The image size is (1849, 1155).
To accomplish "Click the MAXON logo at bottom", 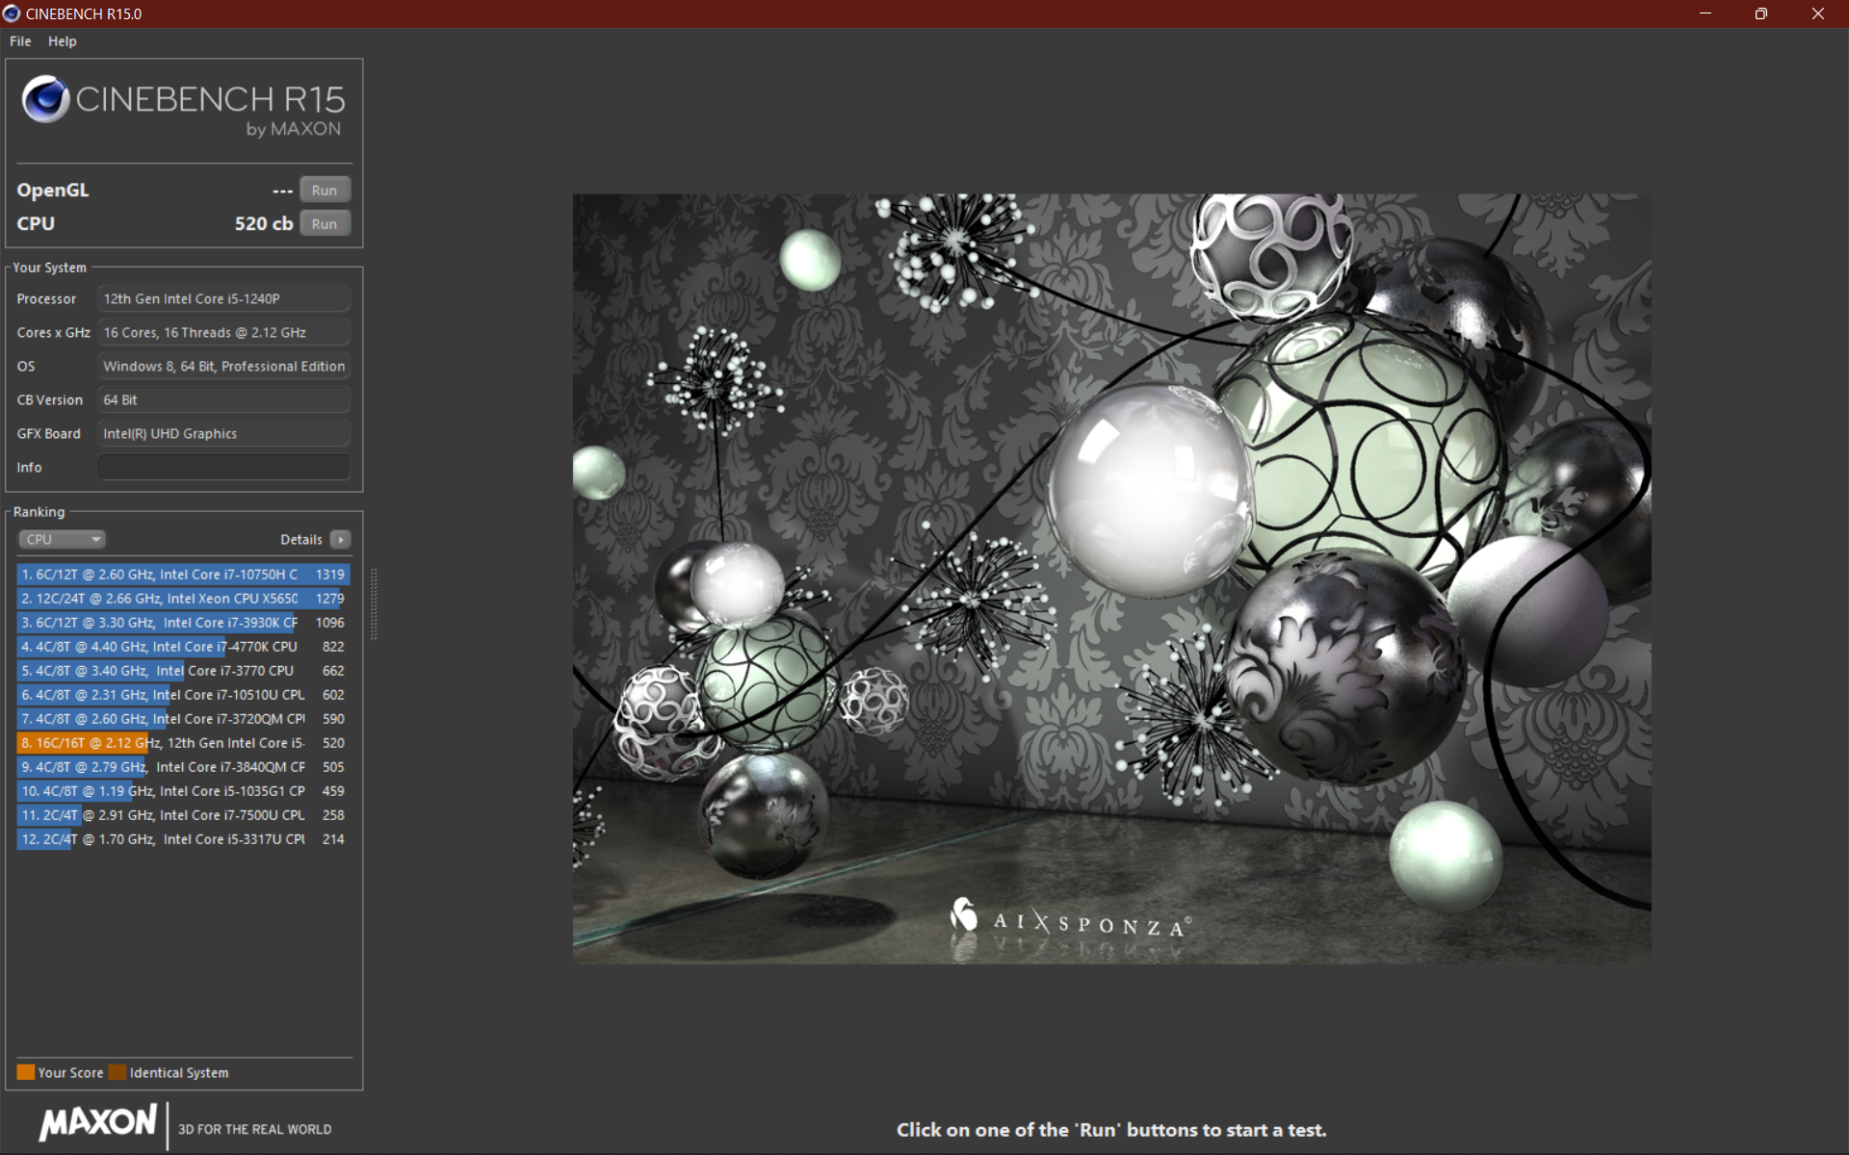I will [x=97, y=1122].
